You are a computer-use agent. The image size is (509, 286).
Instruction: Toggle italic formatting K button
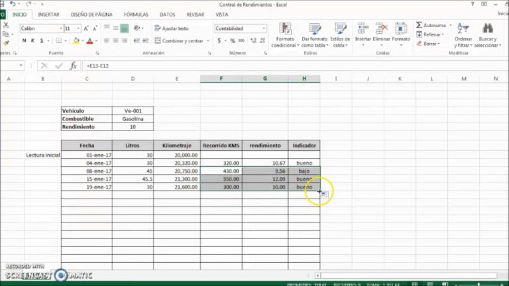click(33, 41)
